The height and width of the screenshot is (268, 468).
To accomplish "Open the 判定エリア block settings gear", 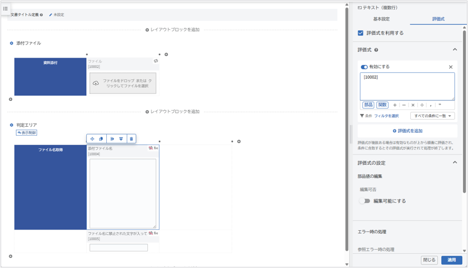I will point(11,125).
